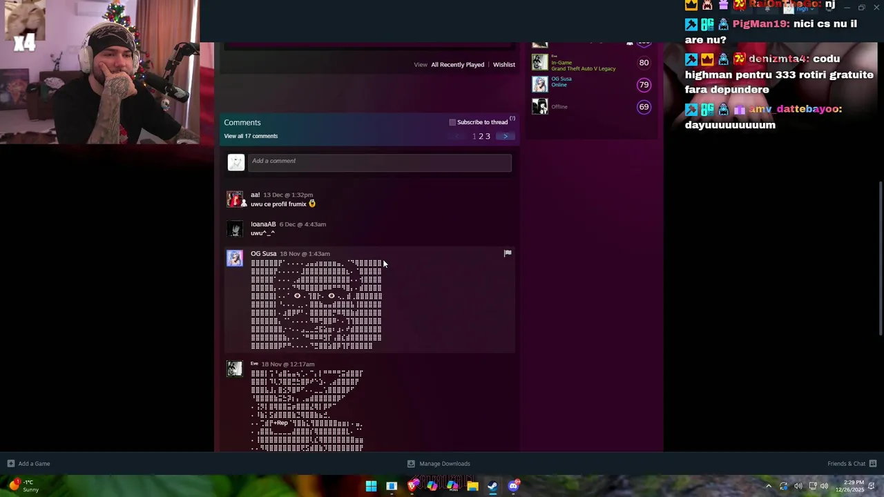
Task: Click 'uwu ce profil frumix' comment text
Action: click(x=278, y=204)
